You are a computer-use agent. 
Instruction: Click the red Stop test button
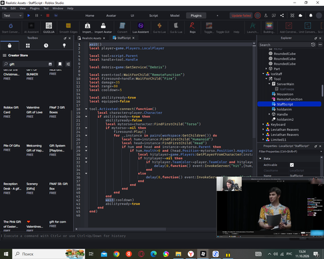coord(48,16)
